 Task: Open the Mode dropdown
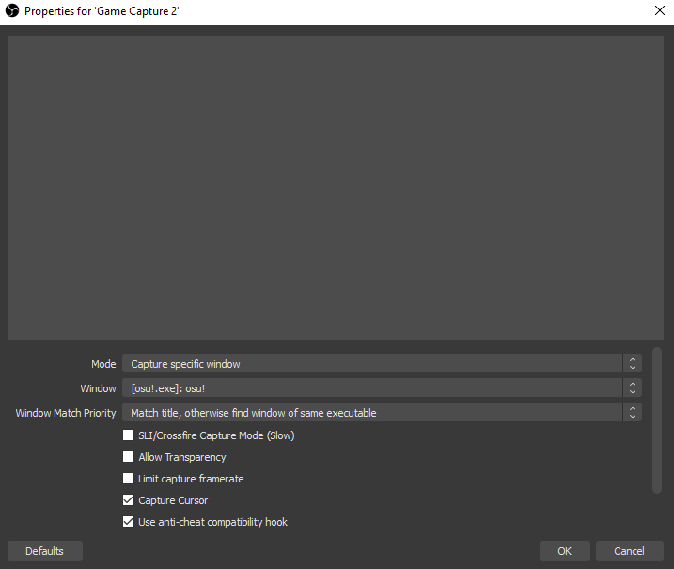click(x=382, y=363)
